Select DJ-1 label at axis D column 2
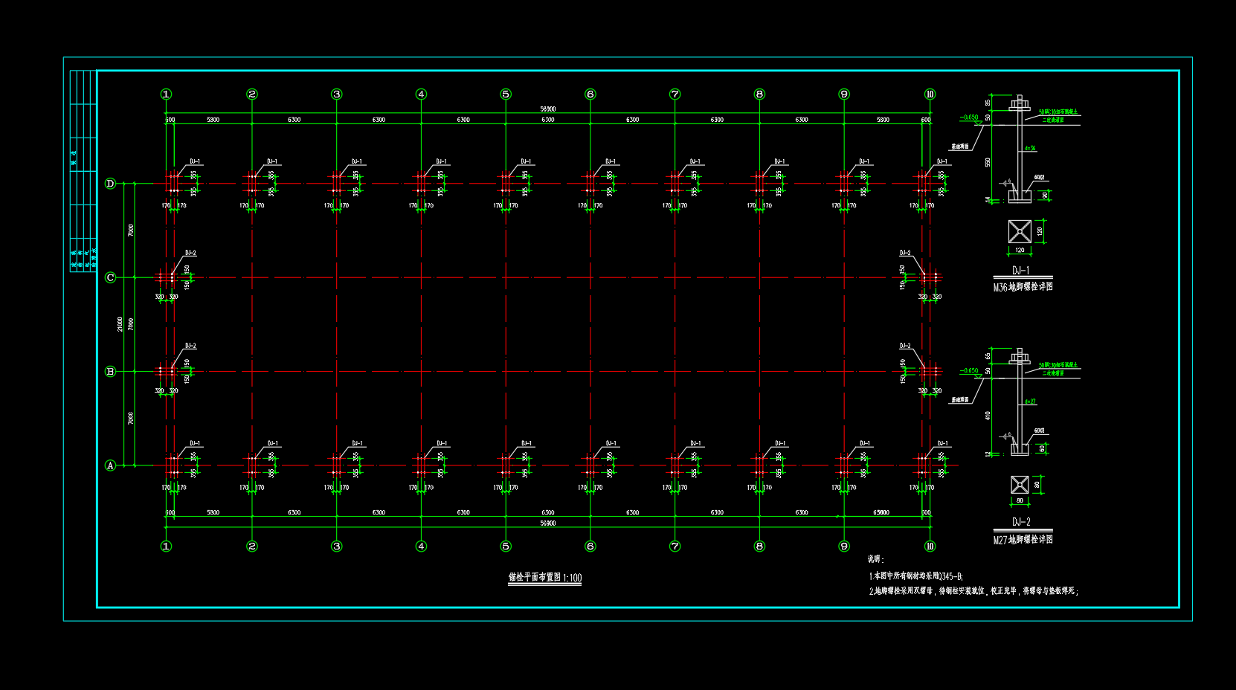This screenshot has width=1236, height=690. [273, 161]
